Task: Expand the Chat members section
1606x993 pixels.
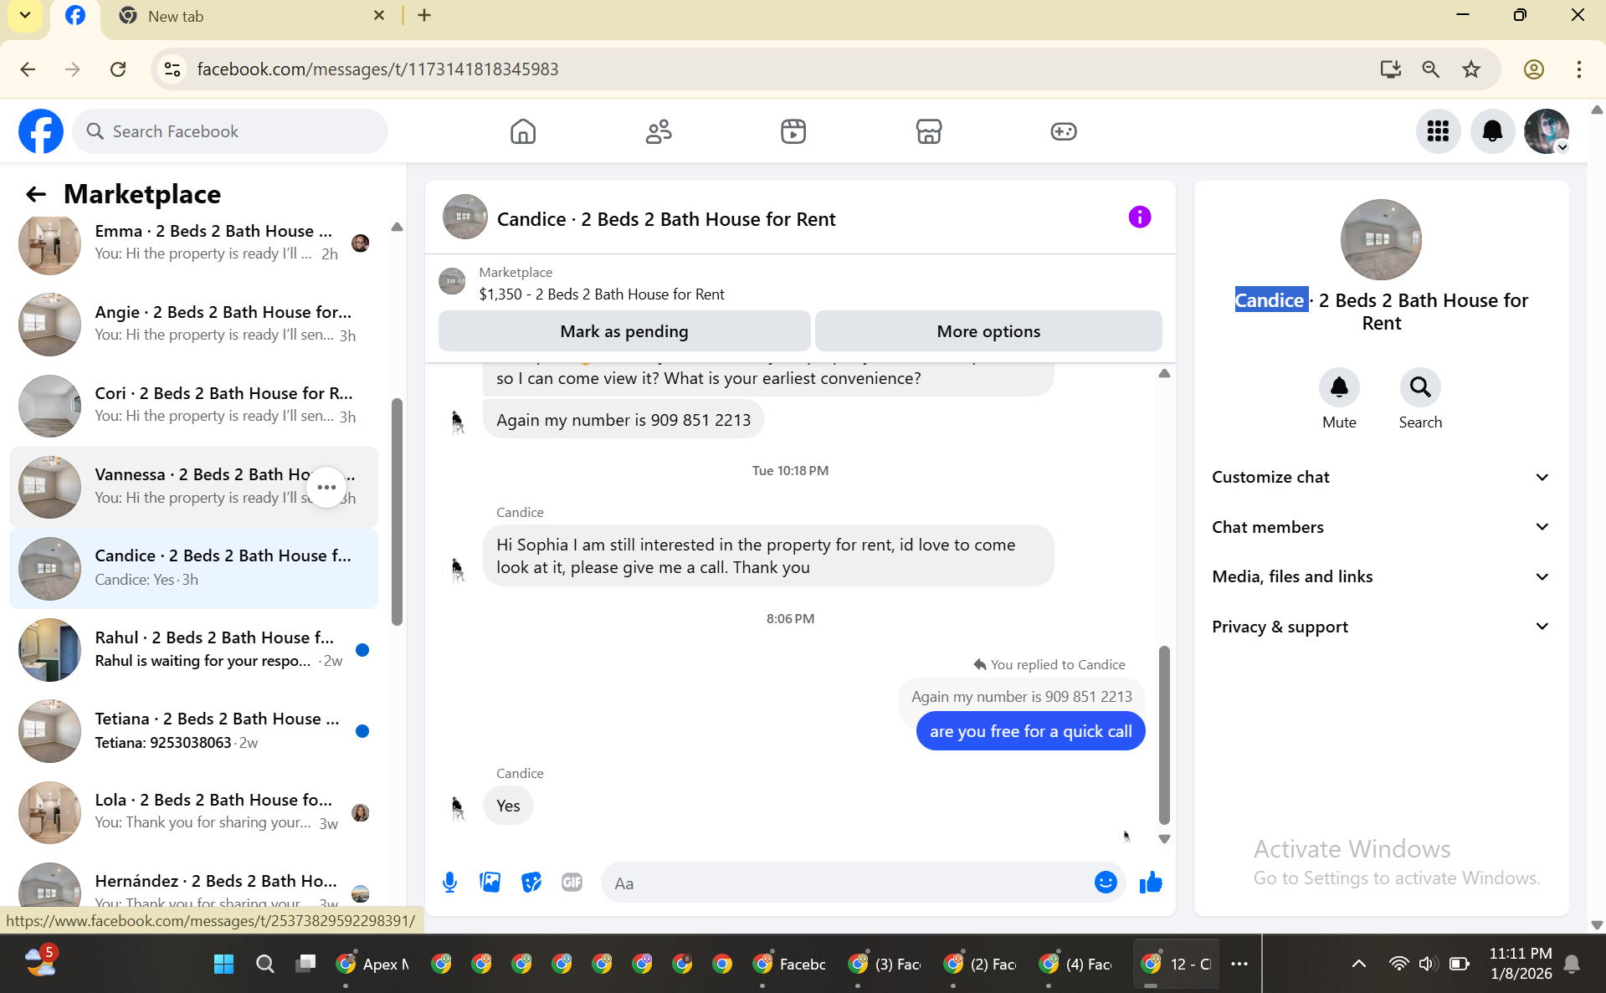Action: click(x=1381, y=527)
